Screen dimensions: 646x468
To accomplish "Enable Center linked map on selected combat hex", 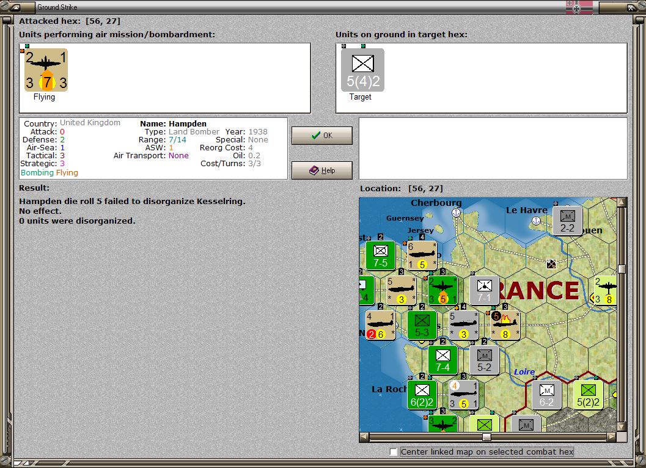I will [394, 452].
